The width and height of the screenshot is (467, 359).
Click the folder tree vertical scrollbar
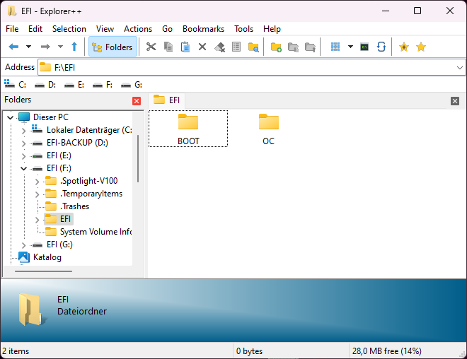[138, 158]
